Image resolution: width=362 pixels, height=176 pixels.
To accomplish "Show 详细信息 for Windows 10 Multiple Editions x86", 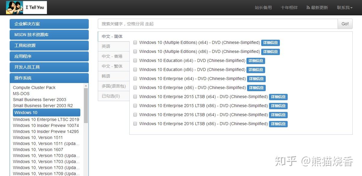I will click(x=271, y=52).
